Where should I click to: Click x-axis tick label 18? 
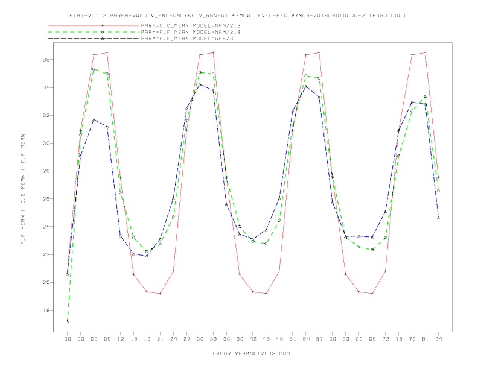tap(147, 339)
